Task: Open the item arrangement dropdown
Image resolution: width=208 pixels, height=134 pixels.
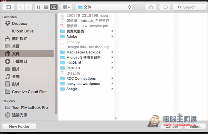Action: click(66, 7)
